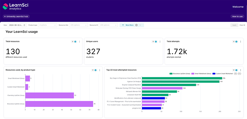The width and height of the screenshot is (247, 119).
Task: Invert legend selection with Inv
Action: (239, 74)
